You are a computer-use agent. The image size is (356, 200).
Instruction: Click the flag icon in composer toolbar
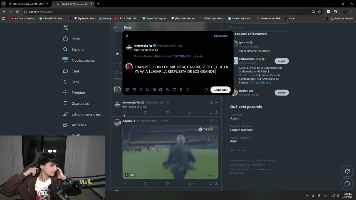coord(174,90)
